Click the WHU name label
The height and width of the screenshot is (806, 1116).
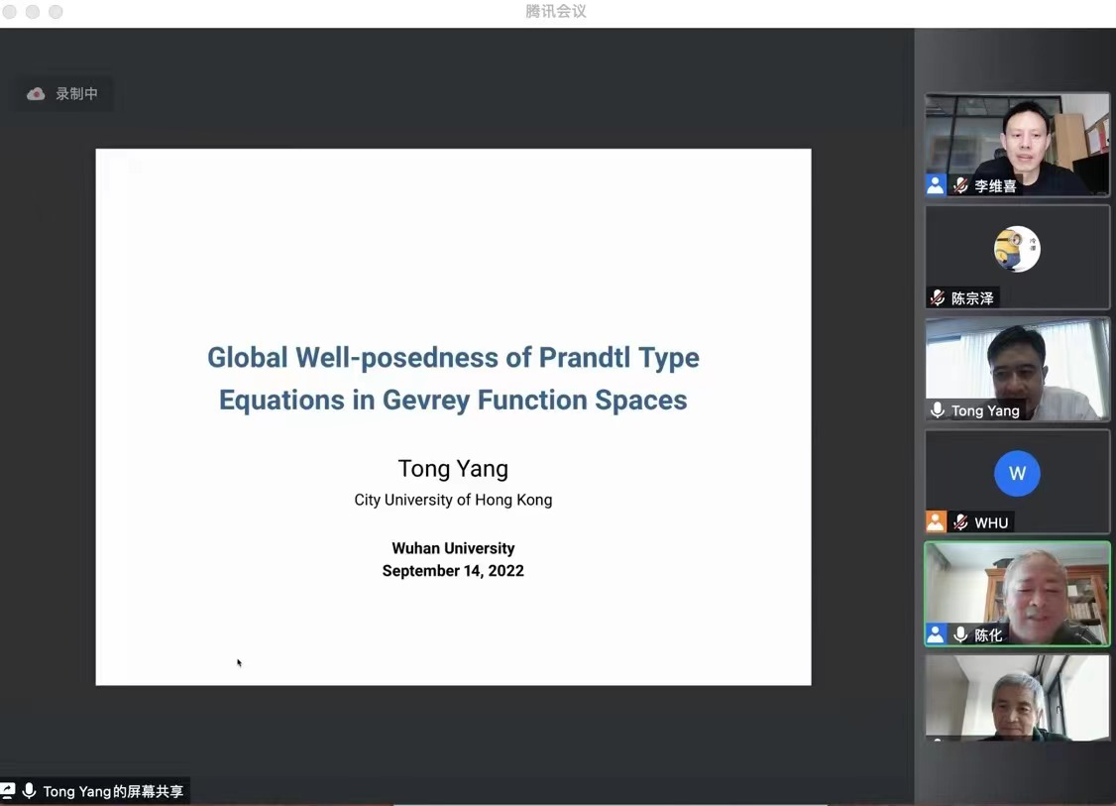[991, 522]
